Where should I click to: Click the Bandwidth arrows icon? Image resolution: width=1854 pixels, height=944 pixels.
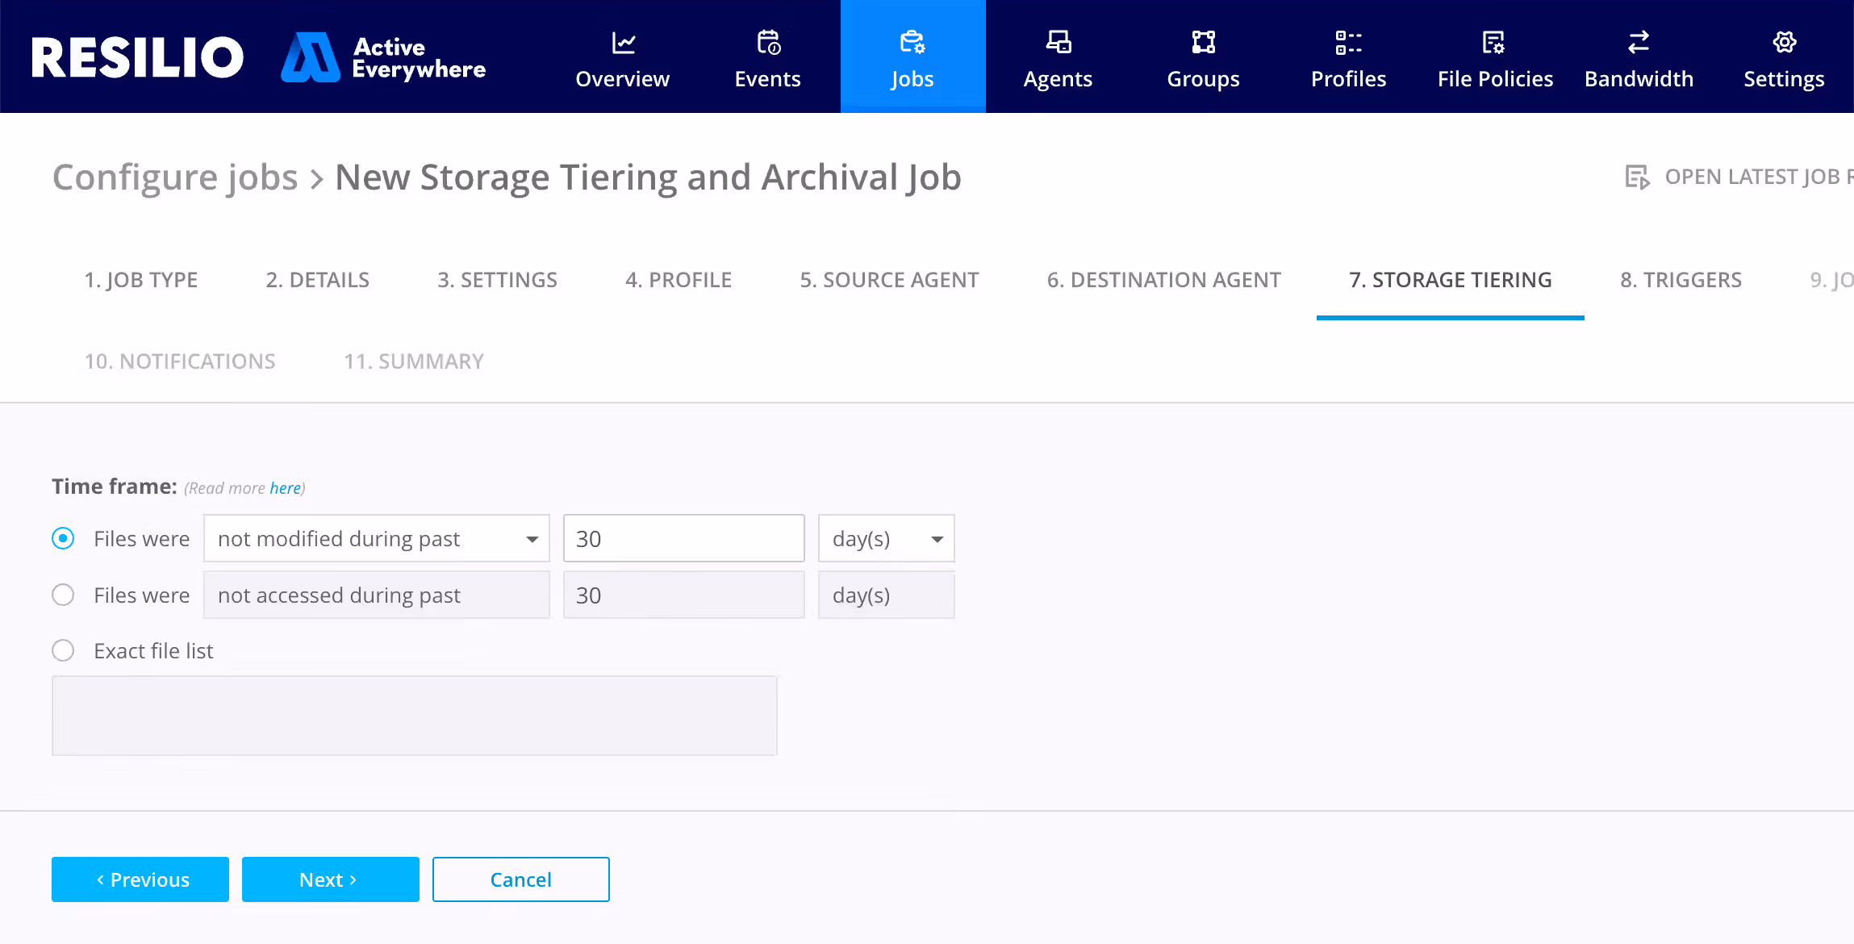(x=1639, y=42)
